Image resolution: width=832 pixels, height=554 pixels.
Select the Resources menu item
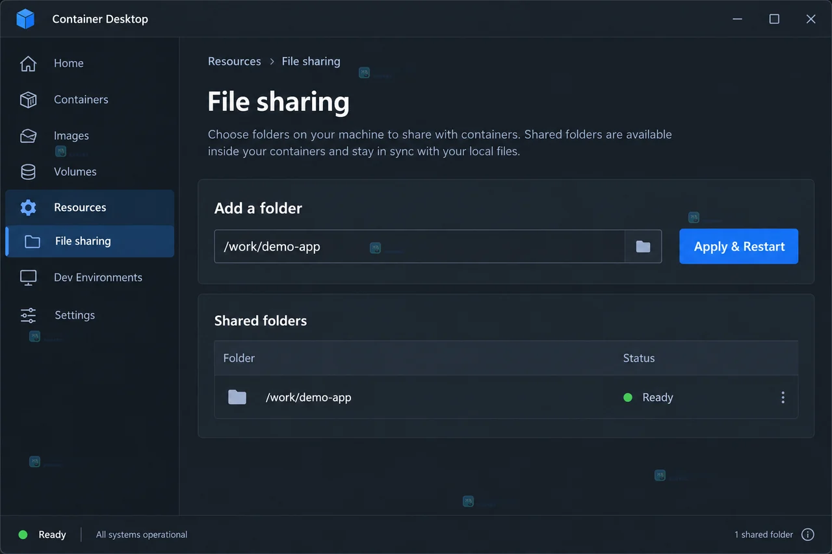pyautogui.click(x=90, y=208)
